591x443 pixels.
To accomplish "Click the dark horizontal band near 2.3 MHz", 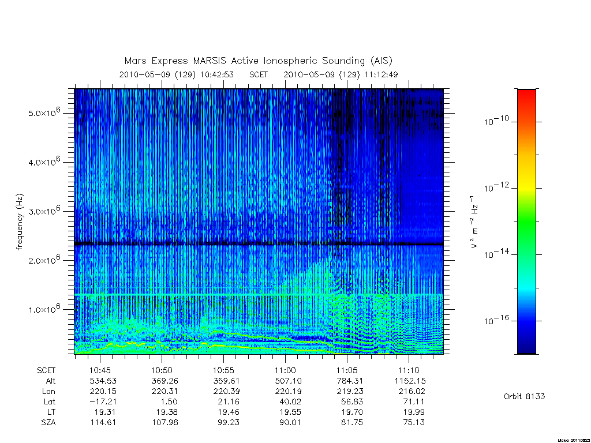I will (259, 244).
